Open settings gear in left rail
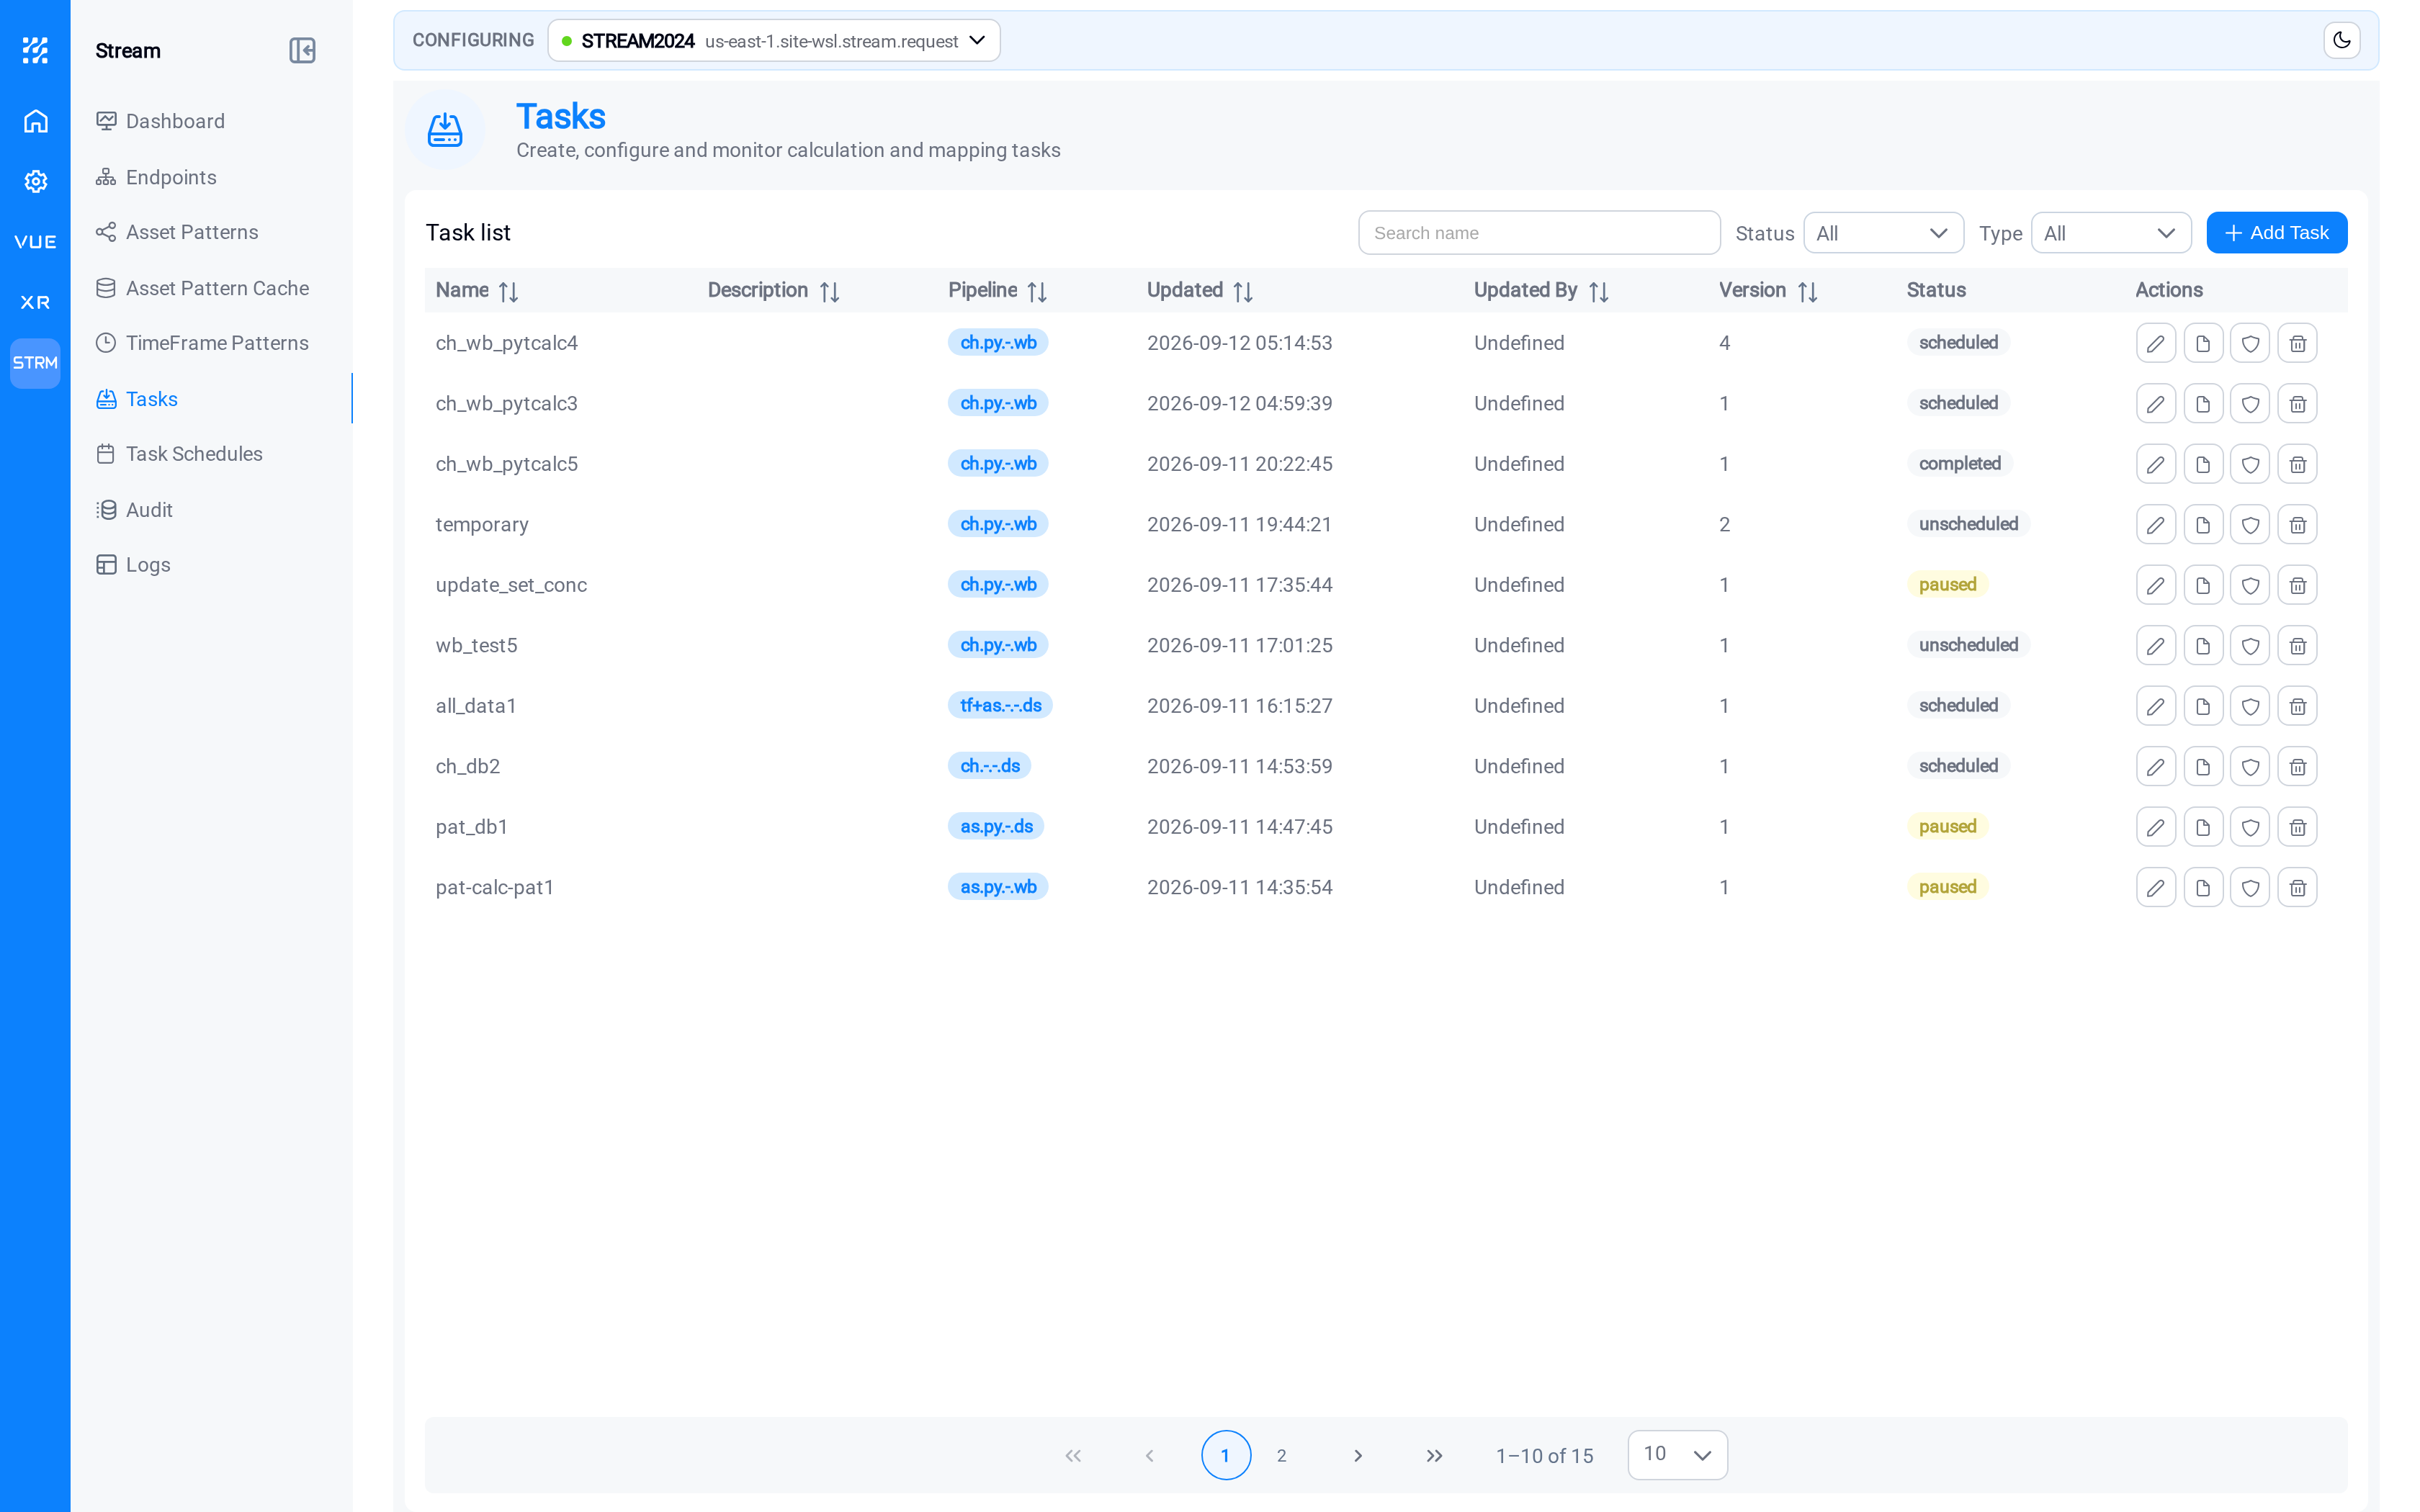Image resolution: width=2420 pixels, height=1512 pixels. [35, 181]
